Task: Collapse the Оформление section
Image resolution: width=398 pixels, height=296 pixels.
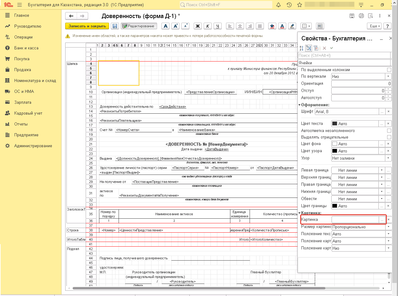Action: pyautogui.click(x=300, y=105)
